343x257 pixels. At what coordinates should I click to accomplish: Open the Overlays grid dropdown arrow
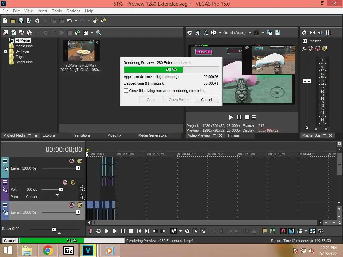click(x=263, y=33)
